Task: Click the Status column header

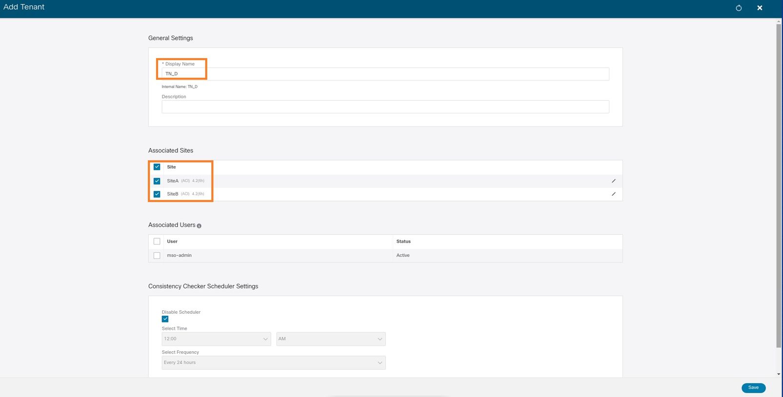Action: click(403, 241)
